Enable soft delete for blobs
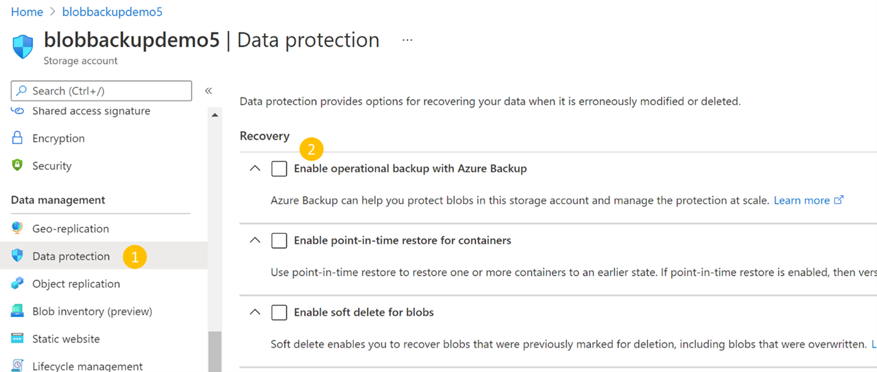This screenshot has height=372, width=877. tap(279, 312)
